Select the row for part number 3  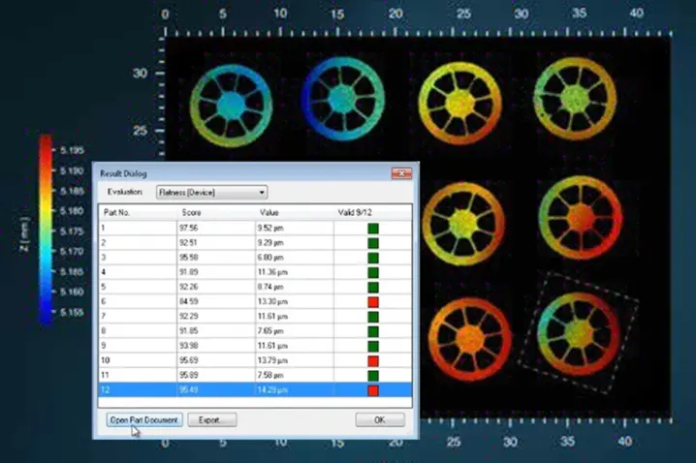pyautogui.click(x=194, y=259)
